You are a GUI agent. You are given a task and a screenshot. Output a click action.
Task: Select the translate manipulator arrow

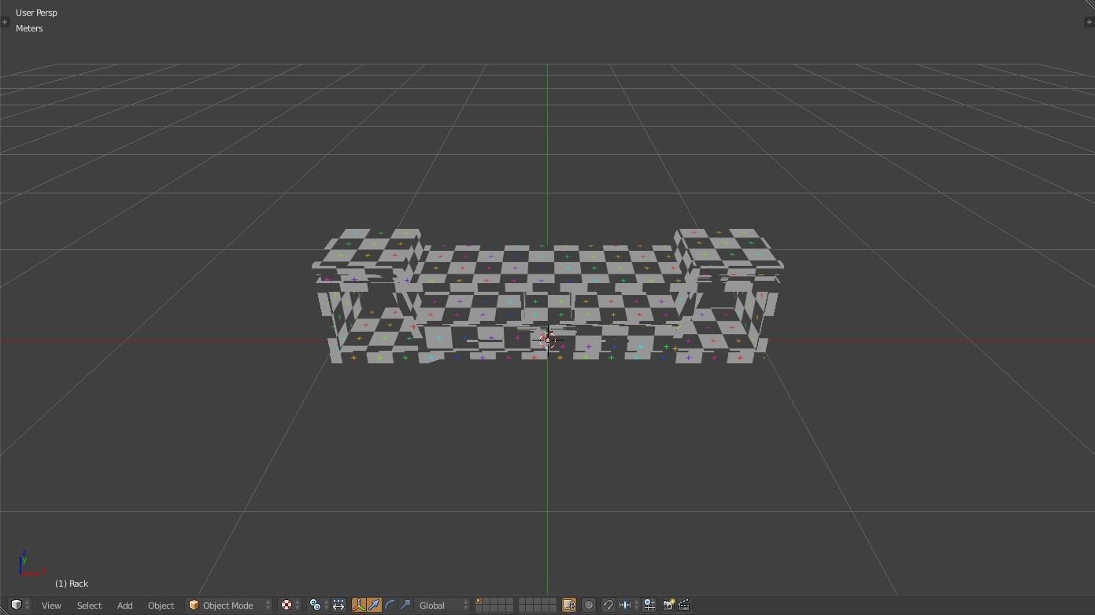pos(374,605)
